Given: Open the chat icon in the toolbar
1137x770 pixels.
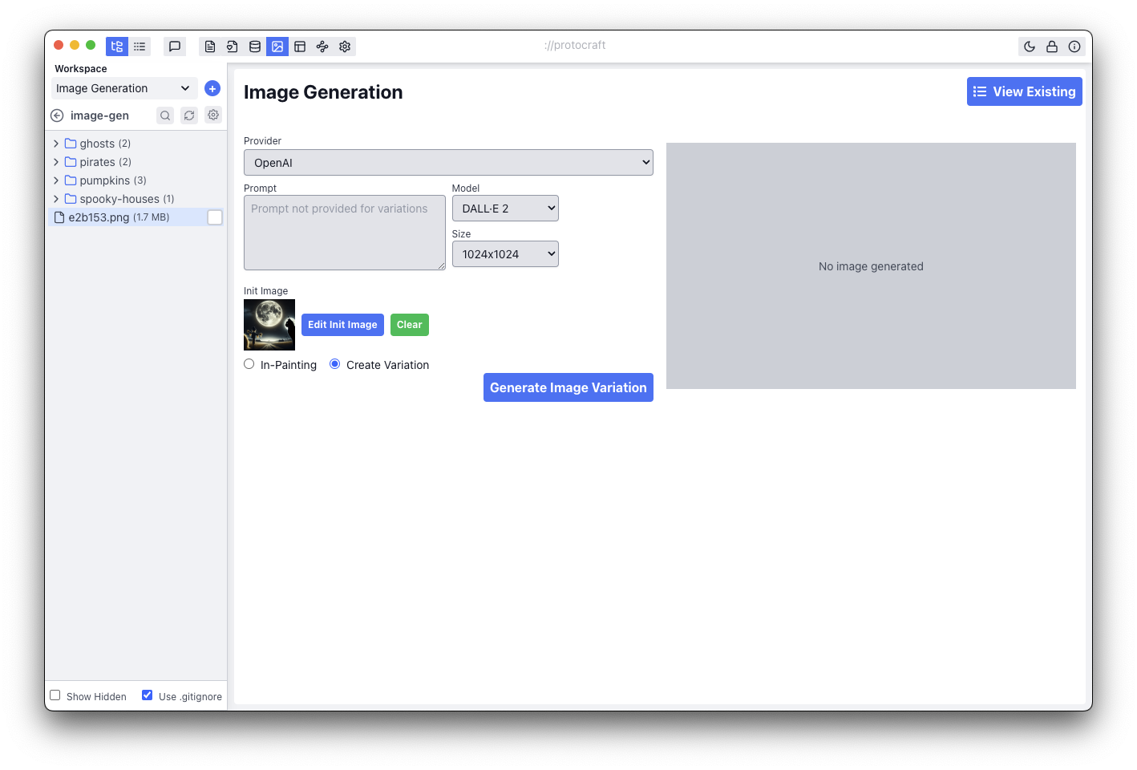Looking at the screenshot, I should click(175, 47).
